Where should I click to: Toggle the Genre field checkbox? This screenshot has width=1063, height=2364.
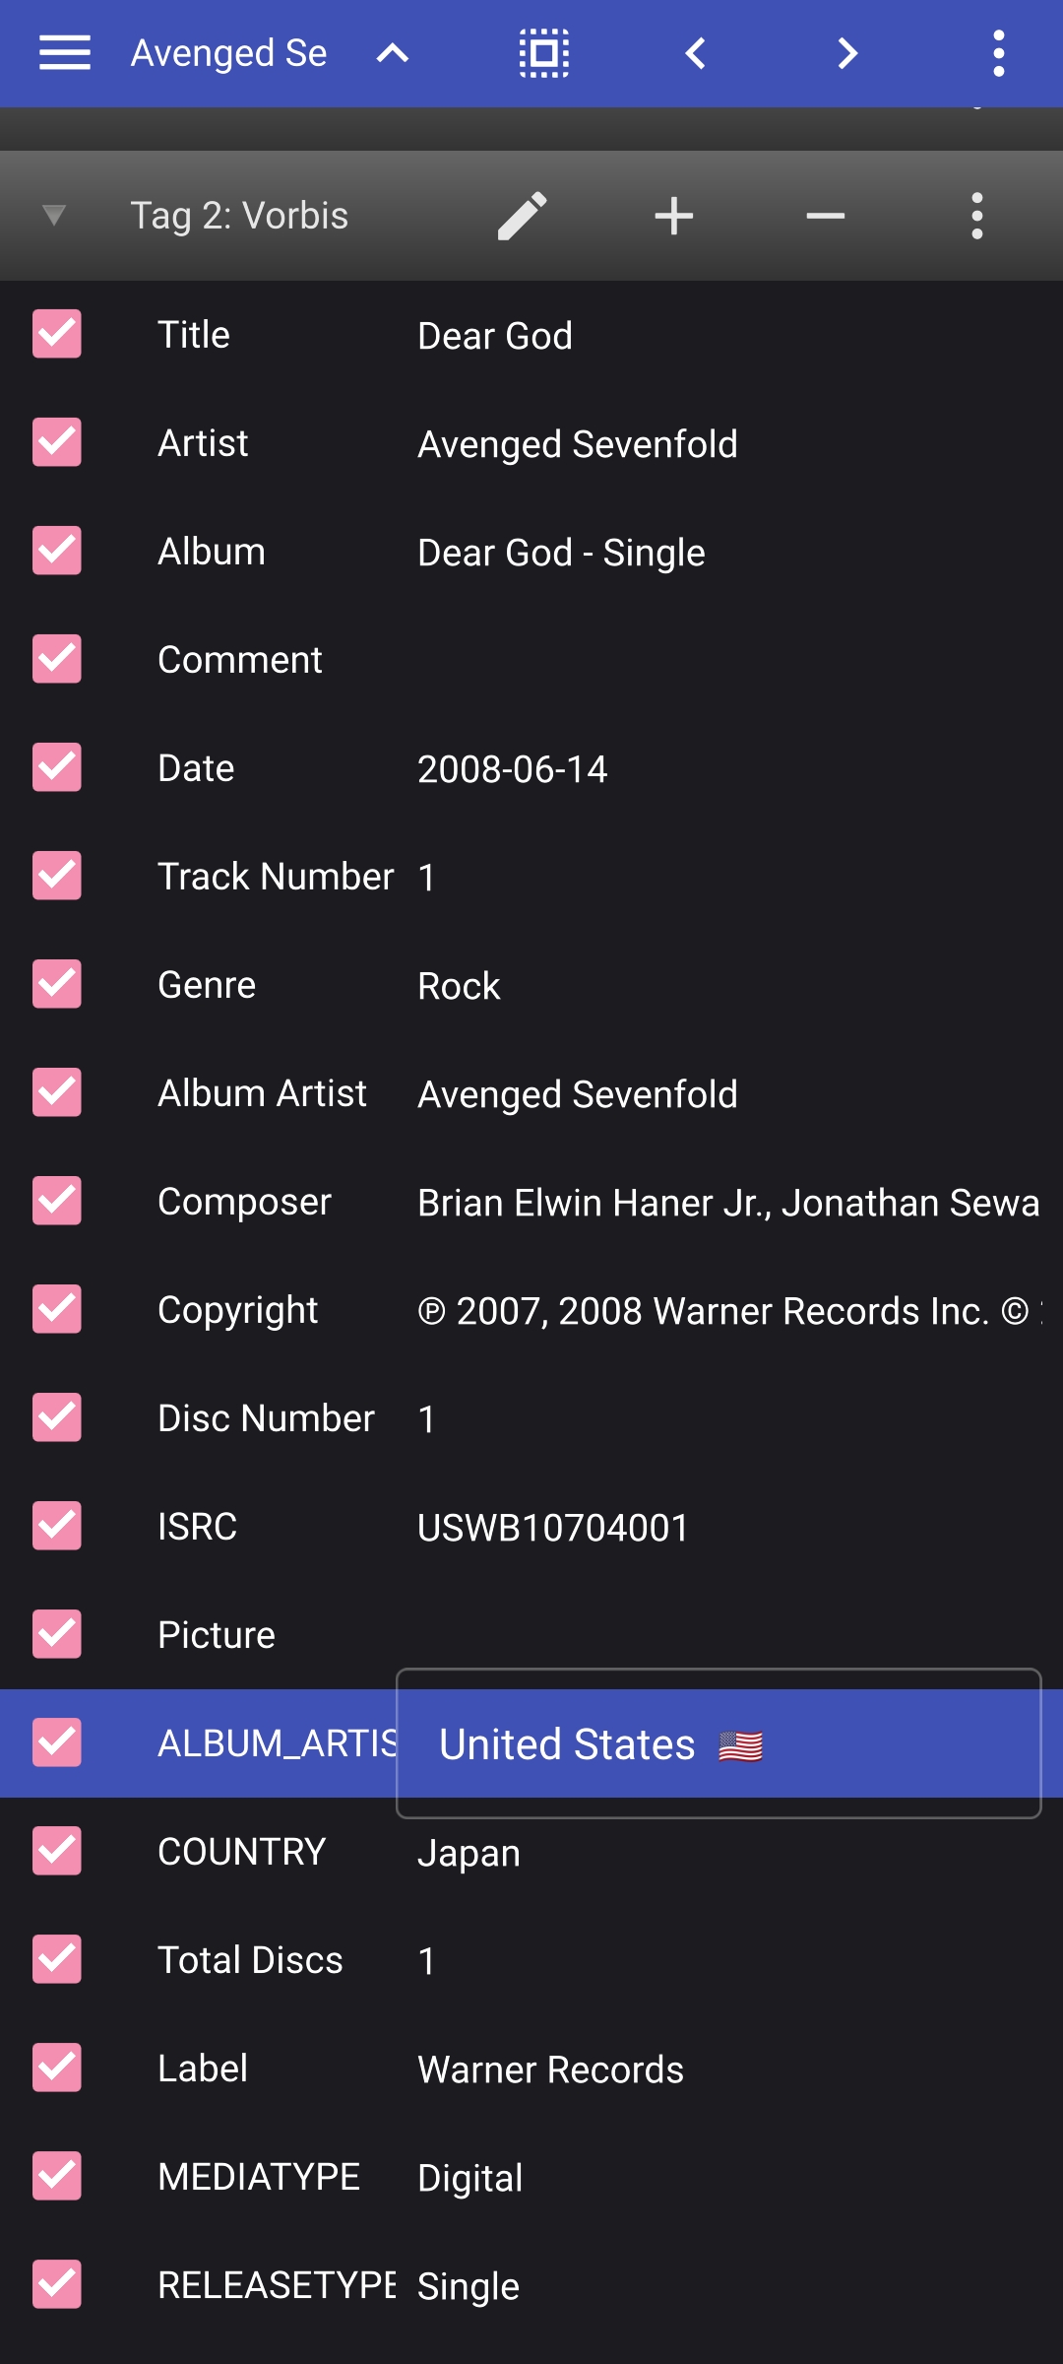pos(57,984)
